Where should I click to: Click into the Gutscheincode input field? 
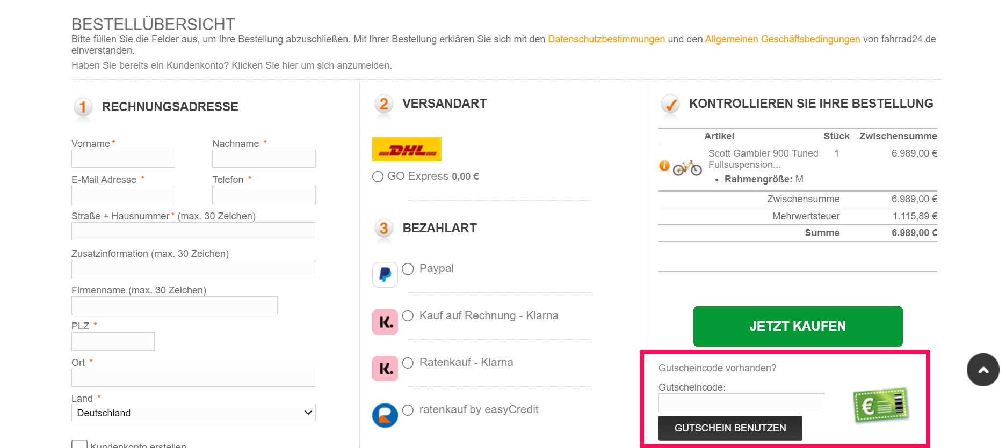pyautogui.click(x=741, y=402)
